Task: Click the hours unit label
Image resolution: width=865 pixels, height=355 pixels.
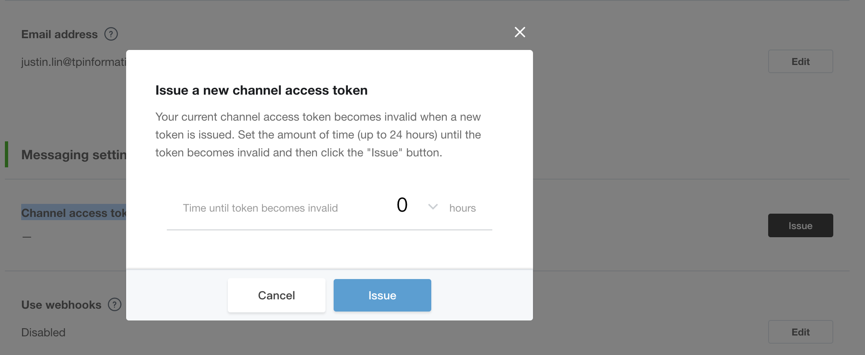Action: coord(463,208)
